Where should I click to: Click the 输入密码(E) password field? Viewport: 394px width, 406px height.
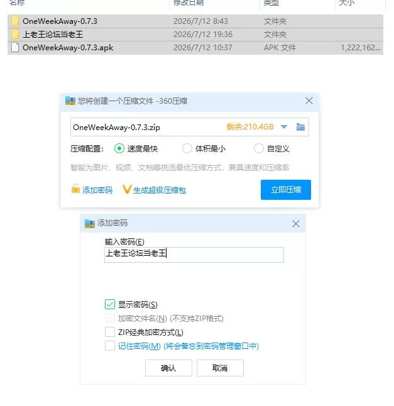tap(194, 255)
